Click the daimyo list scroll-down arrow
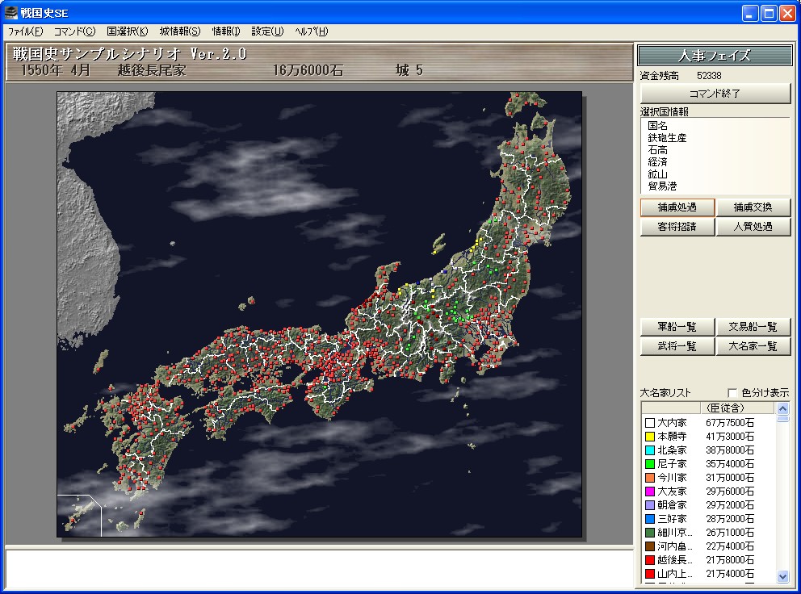The height and width of the screenshot is (594, 801). [782, 576]
